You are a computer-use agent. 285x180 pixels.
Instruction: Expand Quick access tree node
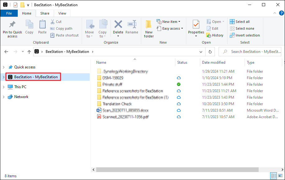coord(4,67)
